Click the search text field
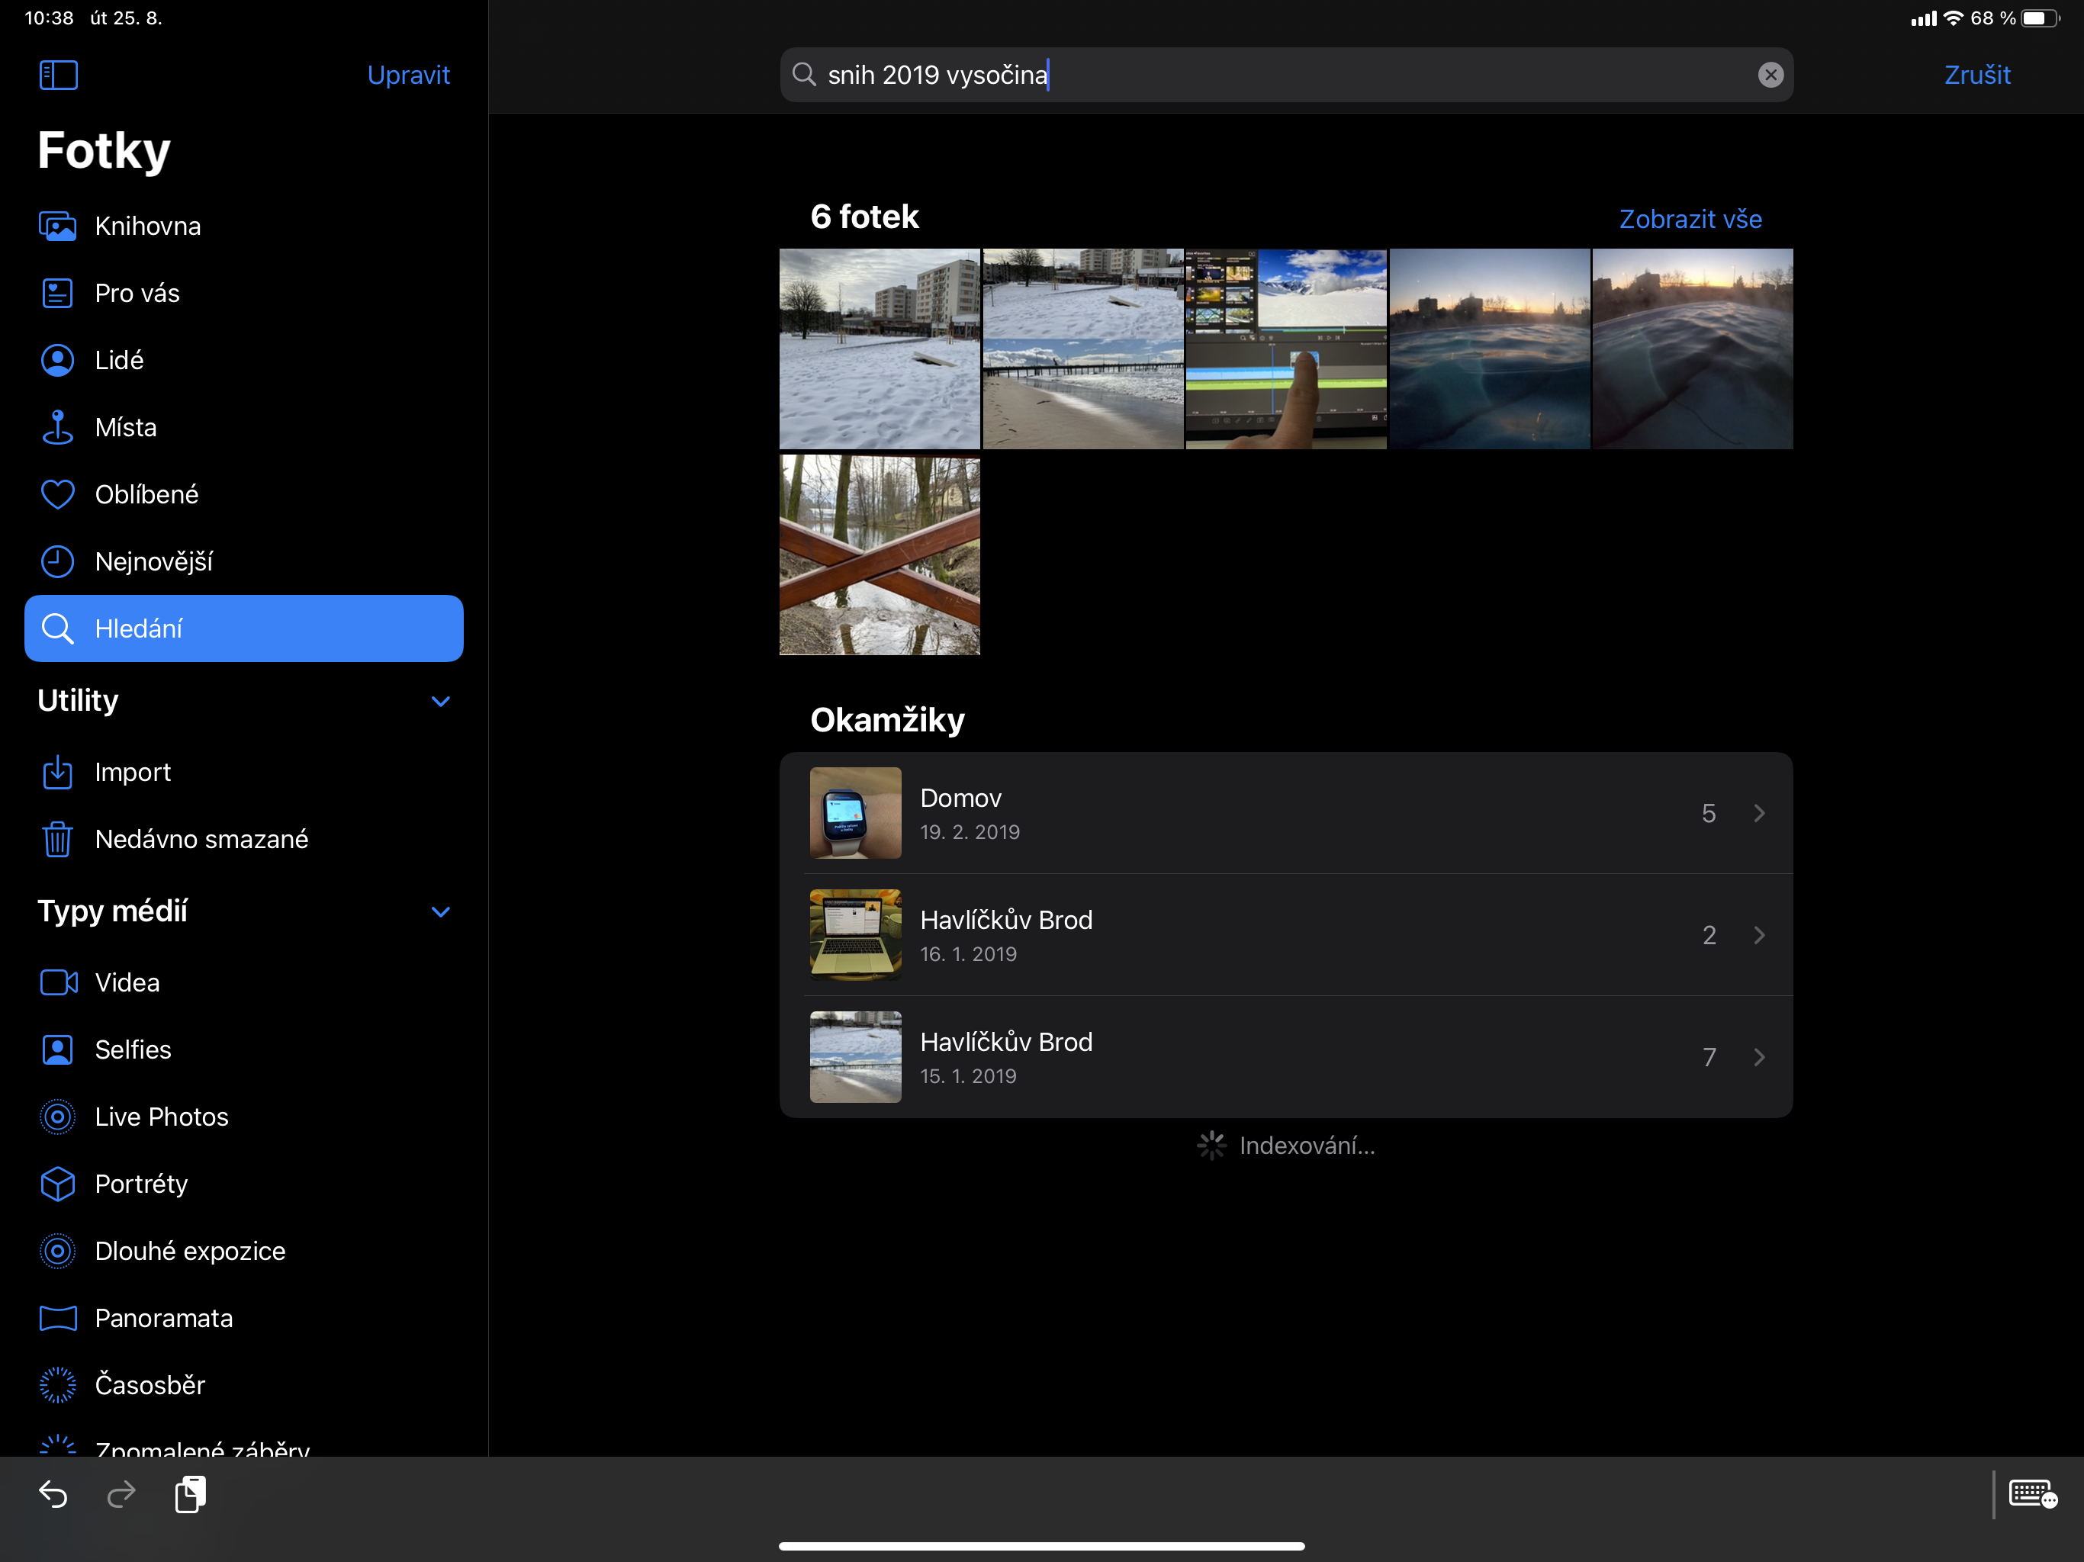 1282,76
